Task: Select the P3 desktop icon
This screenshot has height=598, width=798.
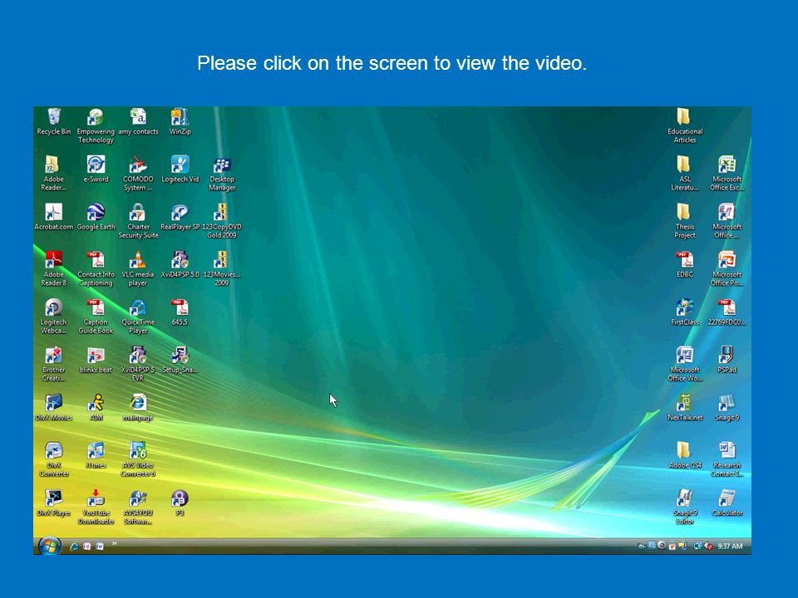Action: 180,503
